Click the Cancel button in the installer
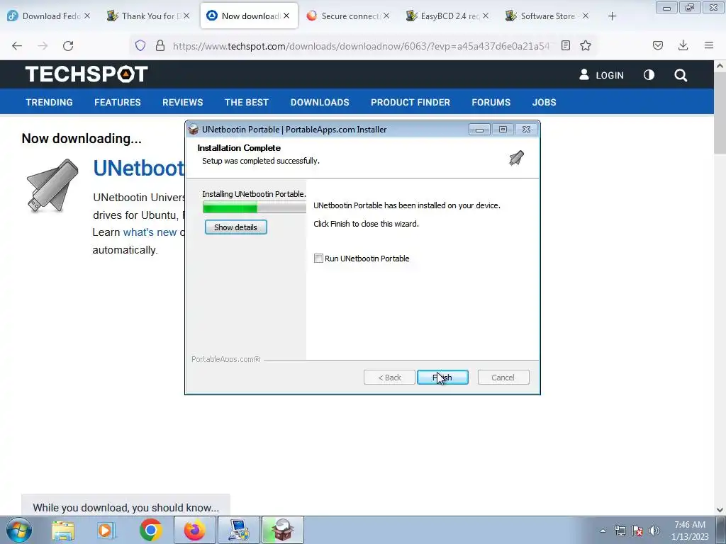The width and height of the screenshot is (726, 544). click(503, 378)
